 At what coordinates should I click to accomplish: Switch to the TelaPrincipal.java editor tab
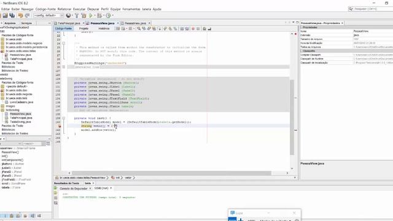click(69, 23)
